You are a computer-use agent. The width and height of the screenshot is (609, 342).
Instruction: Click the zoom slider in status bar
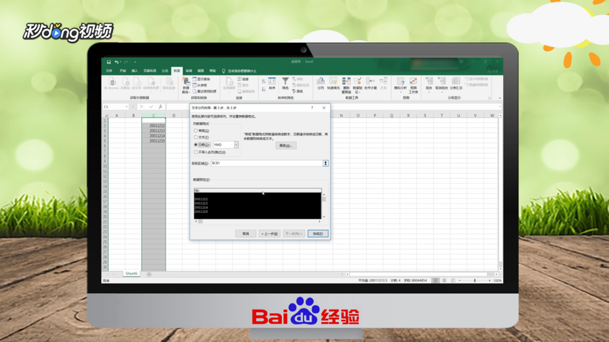tap(475, 281)
